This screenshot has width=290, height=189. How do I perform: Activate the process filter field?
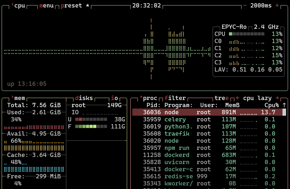pos(175,98)
